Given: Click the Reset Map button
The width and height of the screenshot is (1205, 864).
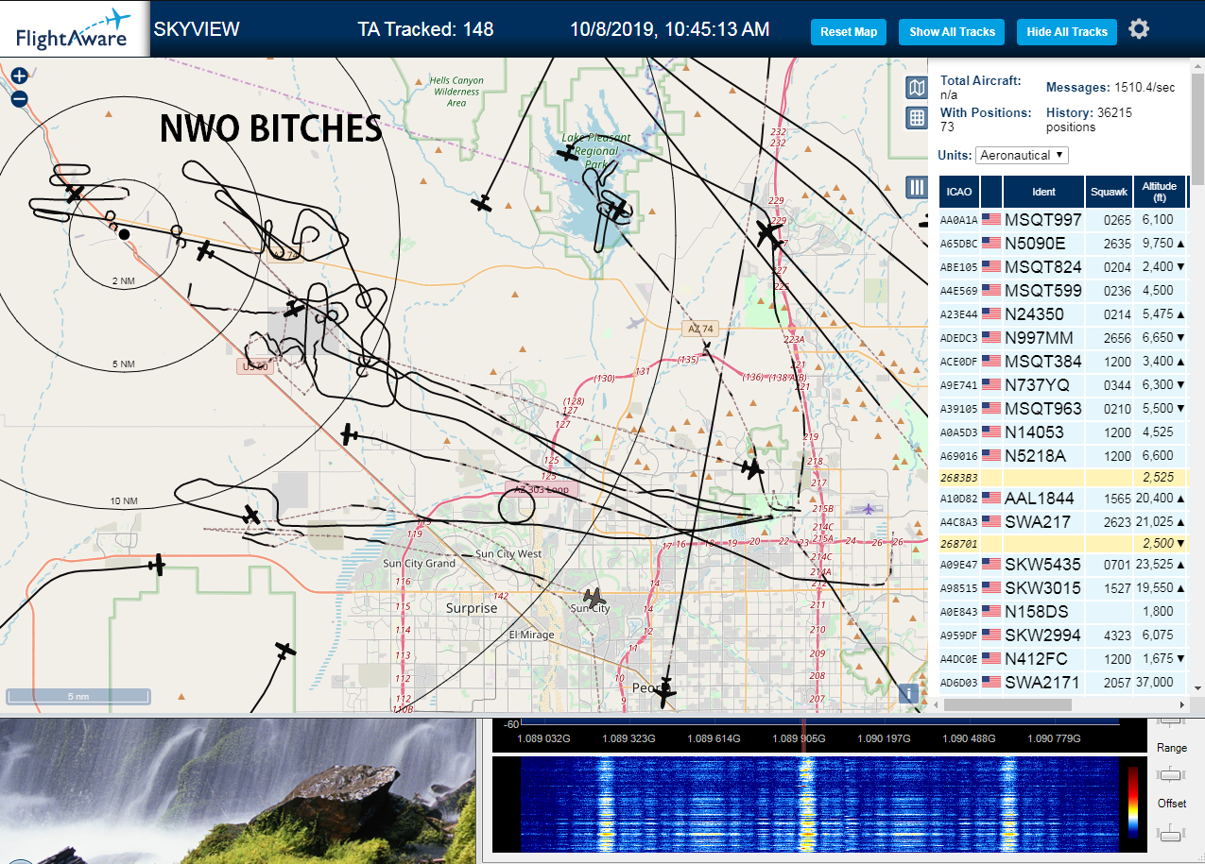Looking at the screenshot, I should click(x=849, y=32).
